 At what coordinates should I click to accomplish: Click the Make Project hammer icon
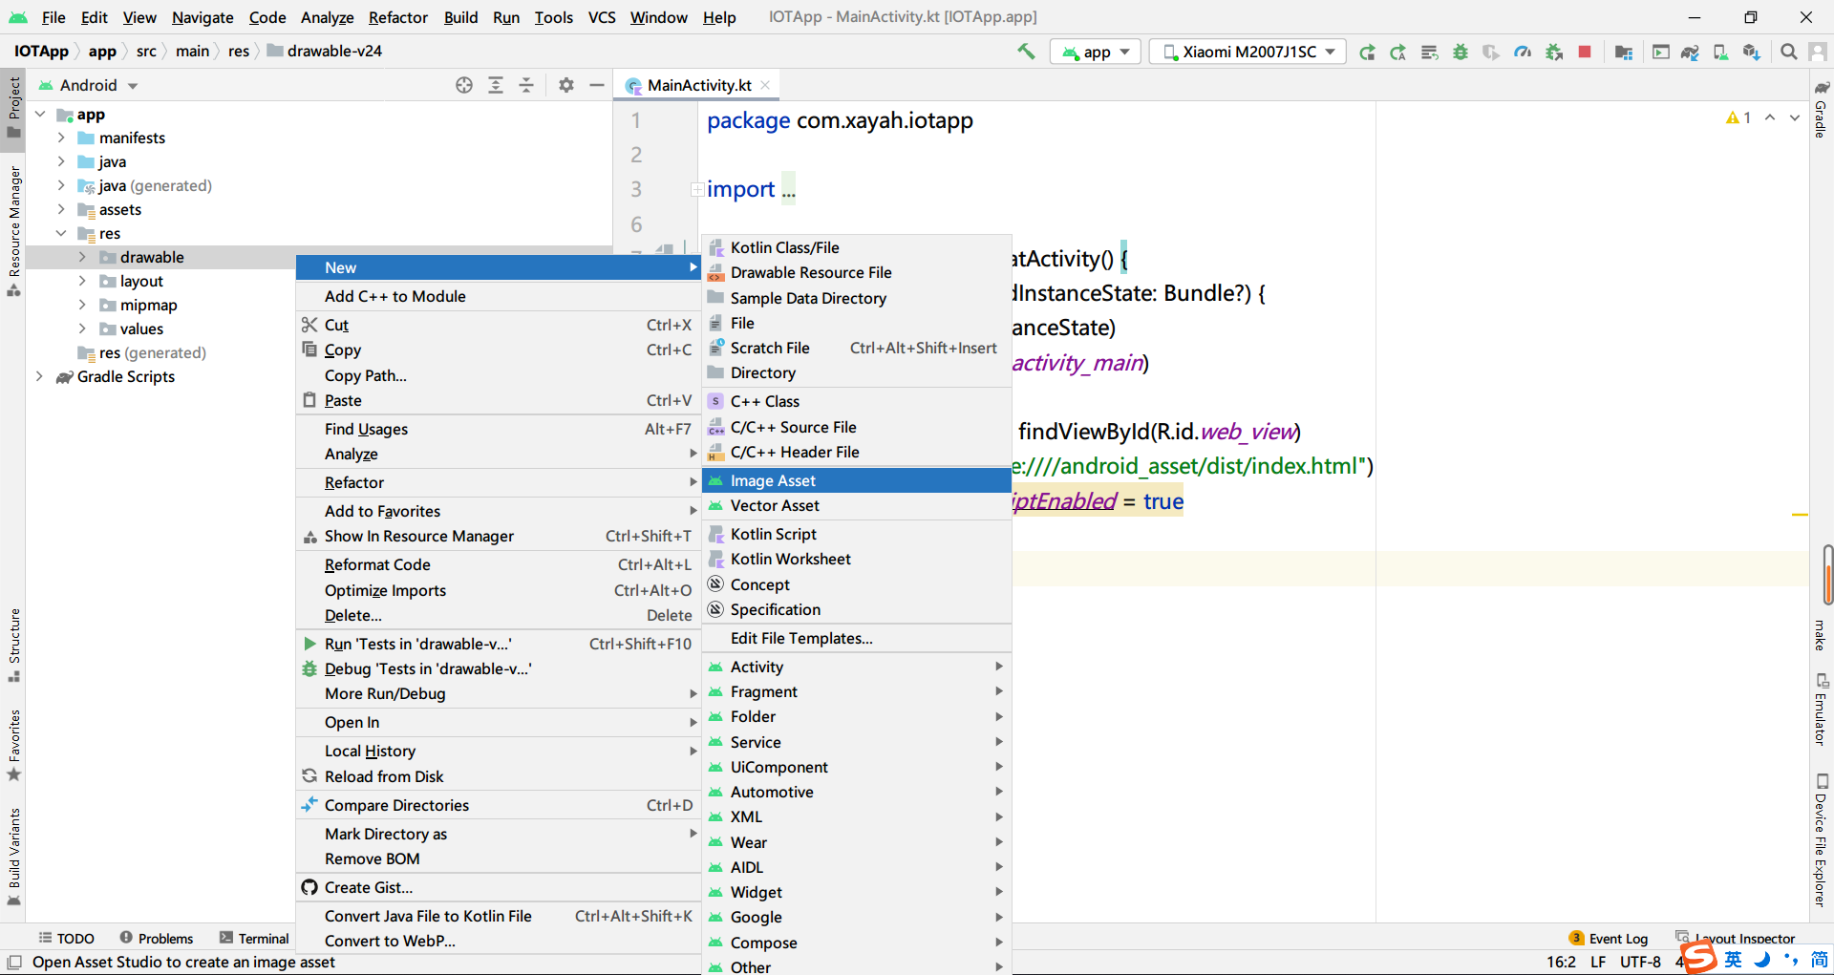(1026, 52)
